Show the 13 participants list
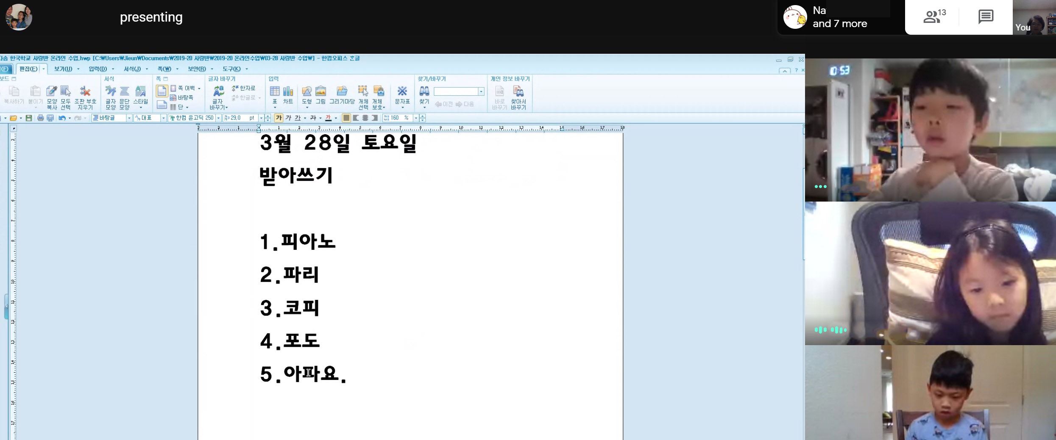 coord(934,17)
